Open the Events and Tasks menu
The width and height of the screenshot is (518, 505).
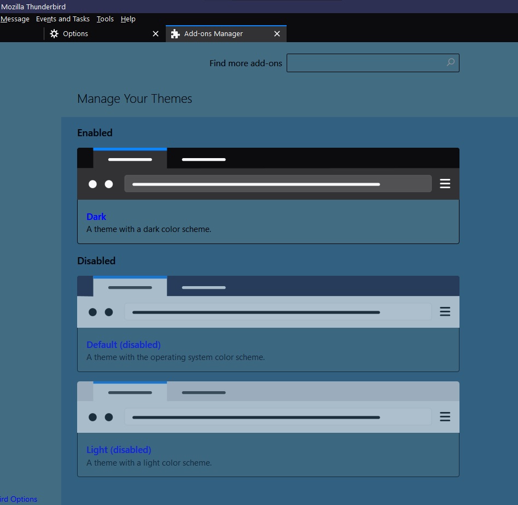point(63,19)
